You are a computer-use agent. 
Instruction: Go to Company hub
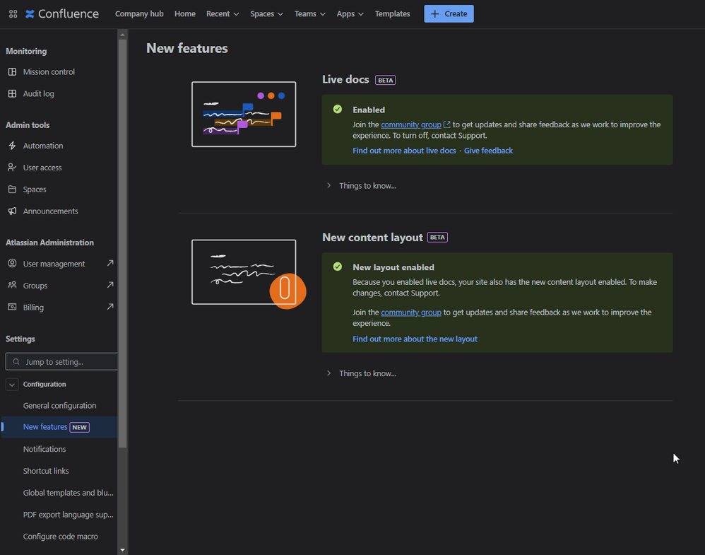[x=139, y=14]
